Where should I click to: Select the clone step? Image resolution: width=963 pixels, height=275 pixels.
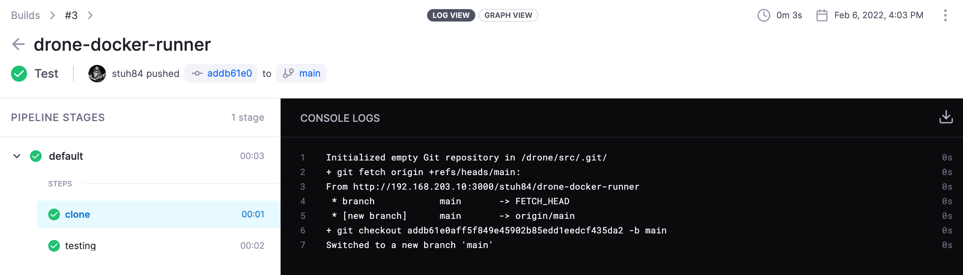tap(77, 214)
